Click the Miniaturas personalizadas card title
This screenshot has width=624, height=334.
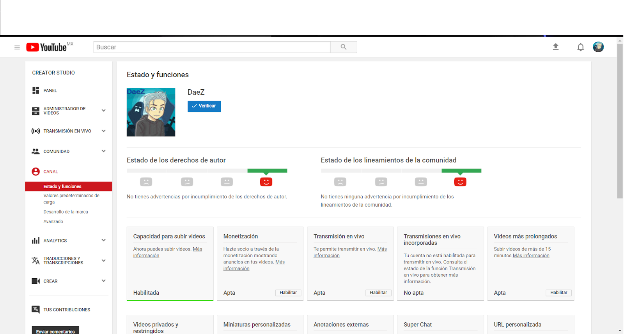point(257,325)
